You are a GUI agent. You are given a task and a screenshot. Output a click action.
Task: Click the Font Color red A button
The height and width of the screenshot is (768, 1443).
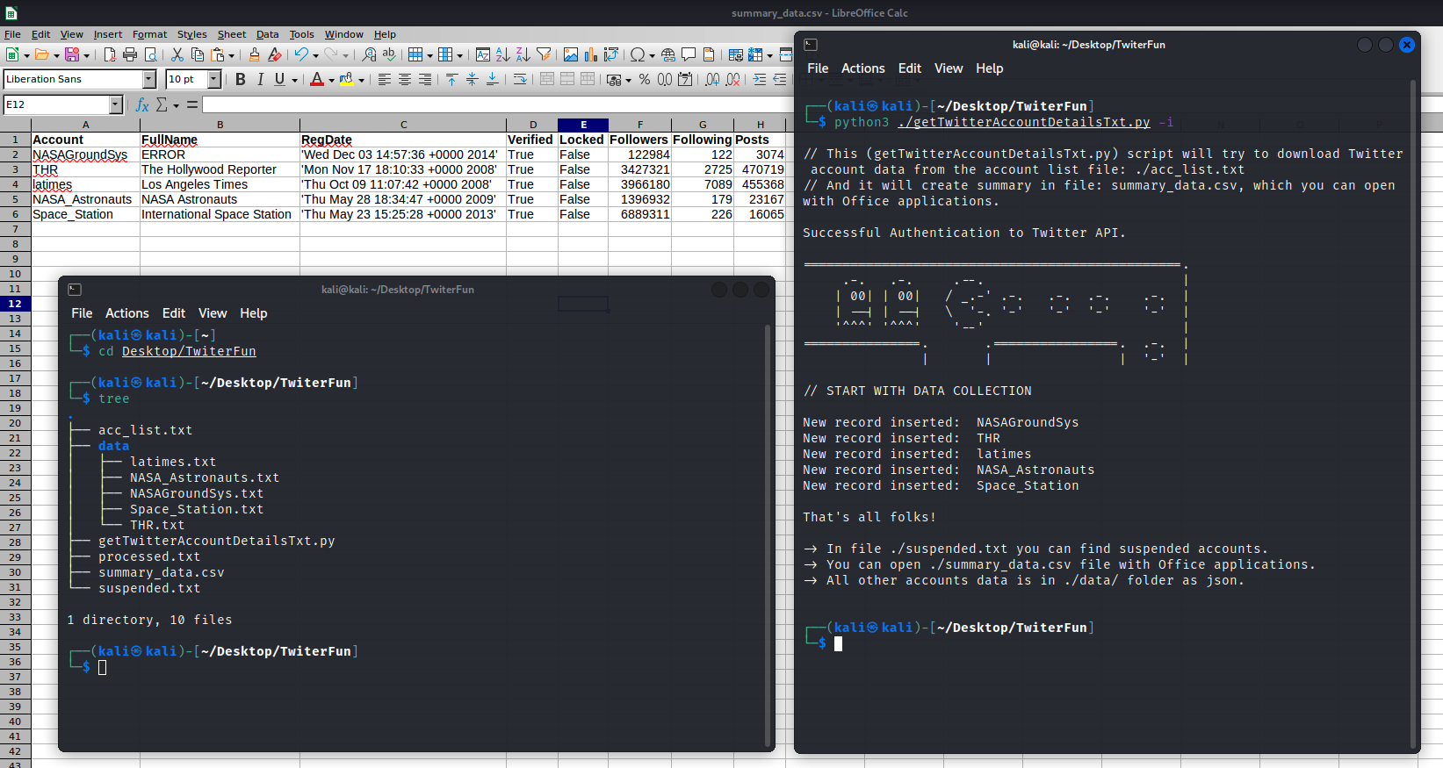317,79
